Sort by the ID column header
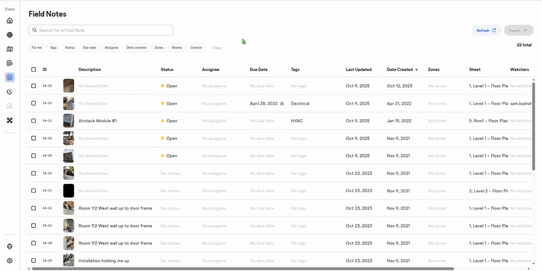Screen dimensions: 542x271 pos(45,70)
